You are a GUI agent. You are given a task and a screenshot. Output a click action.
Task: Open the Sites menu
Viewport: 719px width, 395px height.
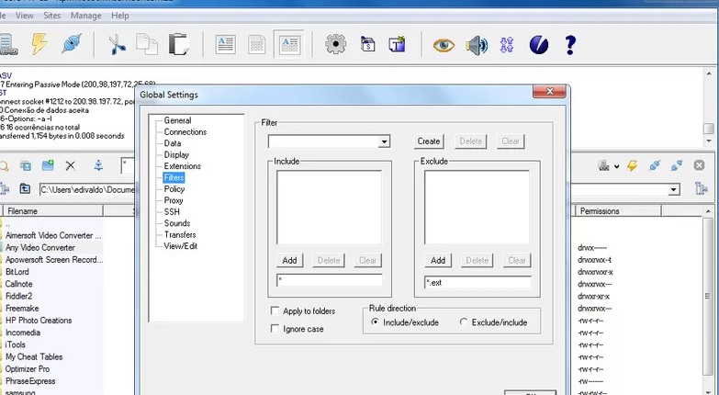52,16
